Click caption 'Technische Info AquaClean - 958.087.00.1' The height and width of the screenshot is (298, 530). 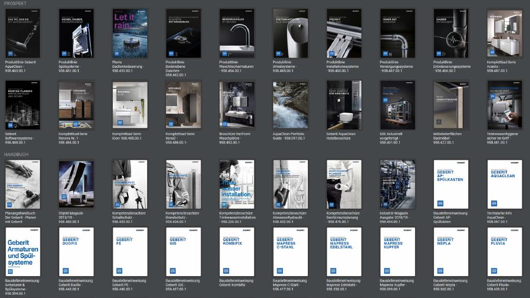[x=501, y=217]
